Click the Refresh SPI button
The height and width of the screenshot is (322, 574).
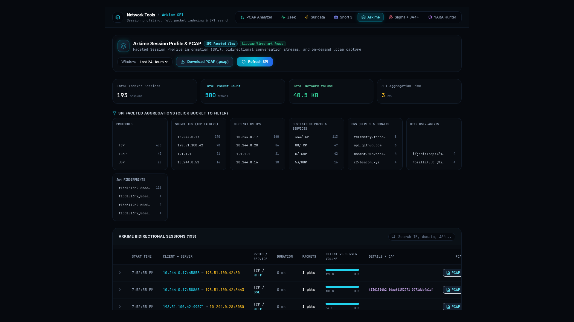tap(255, 62)
